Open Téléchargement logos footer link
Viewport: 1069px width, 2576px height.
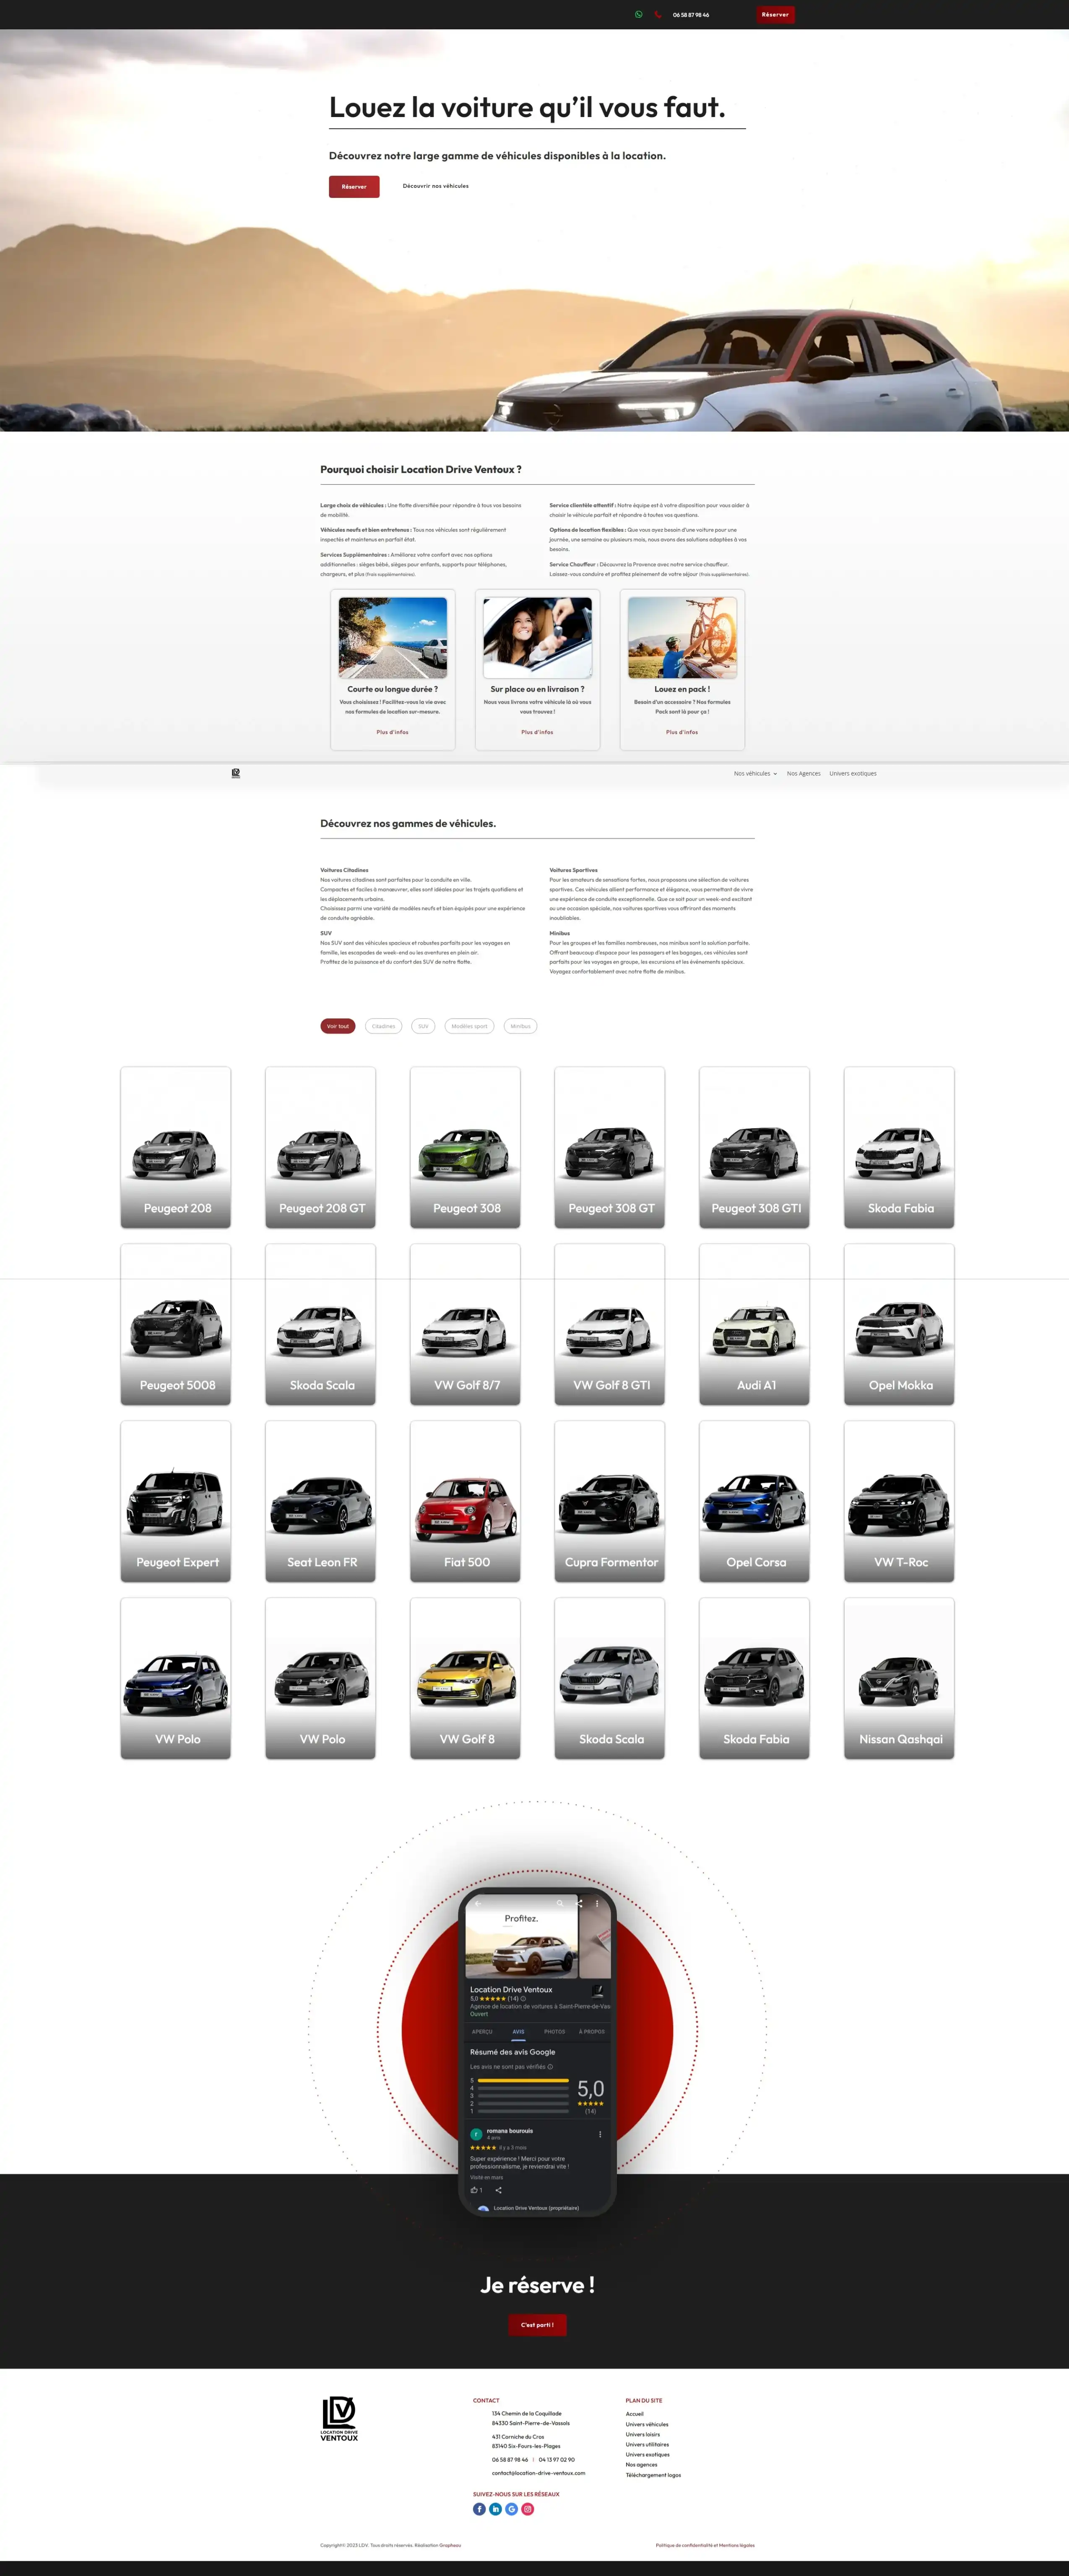click(x=653, y=2475)
